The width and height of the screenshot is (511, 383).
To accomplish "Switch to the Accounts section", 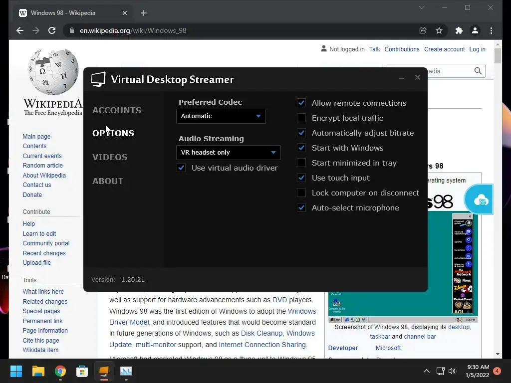I will pos(117,110).
